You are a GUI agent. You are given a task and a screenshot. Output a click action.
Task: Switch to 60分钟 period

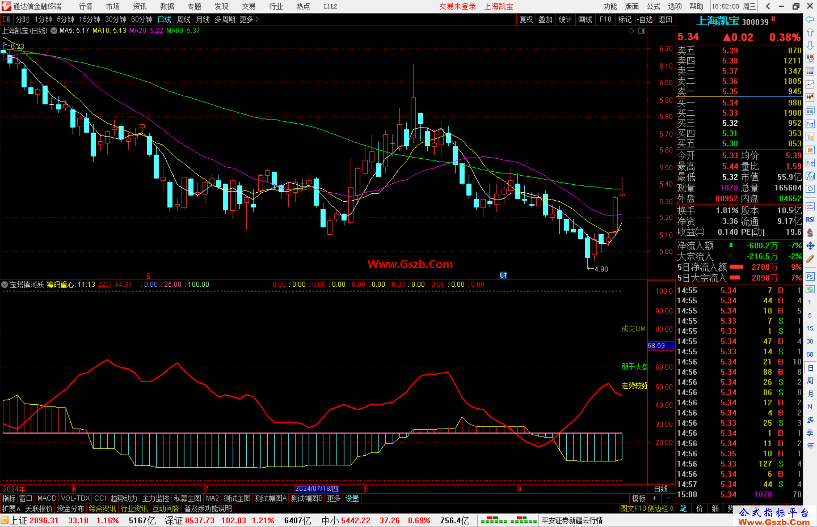pos(141,19)
